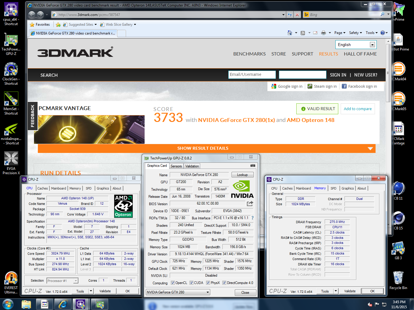Image resolution: width=414 pixels, height=310 pixels.
Task: Toggle the CUDA checkbox in GPU-Z
Action: pyautogui.click(x=191, y=283)
